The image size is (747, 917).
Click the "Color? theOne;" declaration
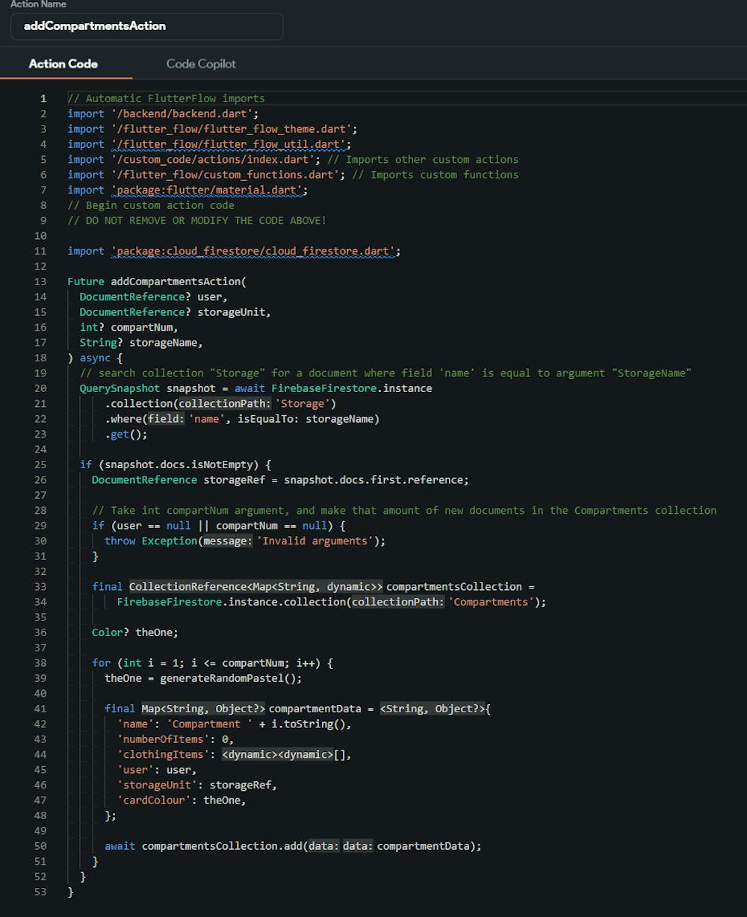135,632
